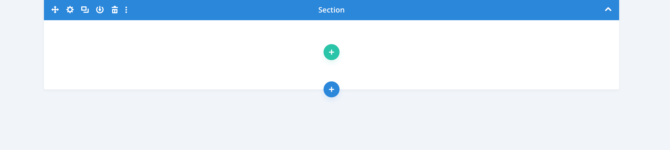The width and height of the screenshot is (670, 150).
Task: Remove the section using the bin icon
Action: 115,10
